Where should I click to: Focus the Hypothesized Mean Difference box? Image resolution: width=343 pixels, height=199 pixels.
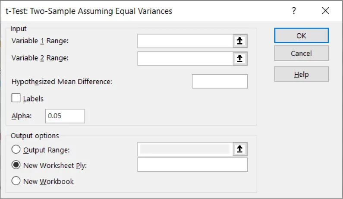[220, 81]
